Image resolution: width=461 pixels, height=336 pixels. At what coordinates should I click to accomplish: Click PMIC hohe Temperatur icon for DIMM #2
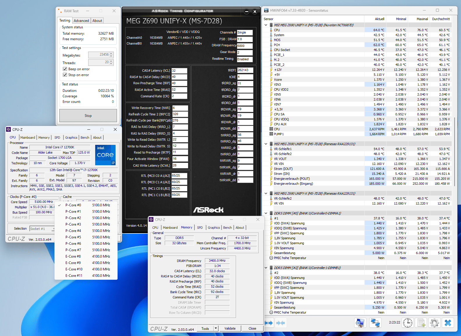[x=271, y=312]
